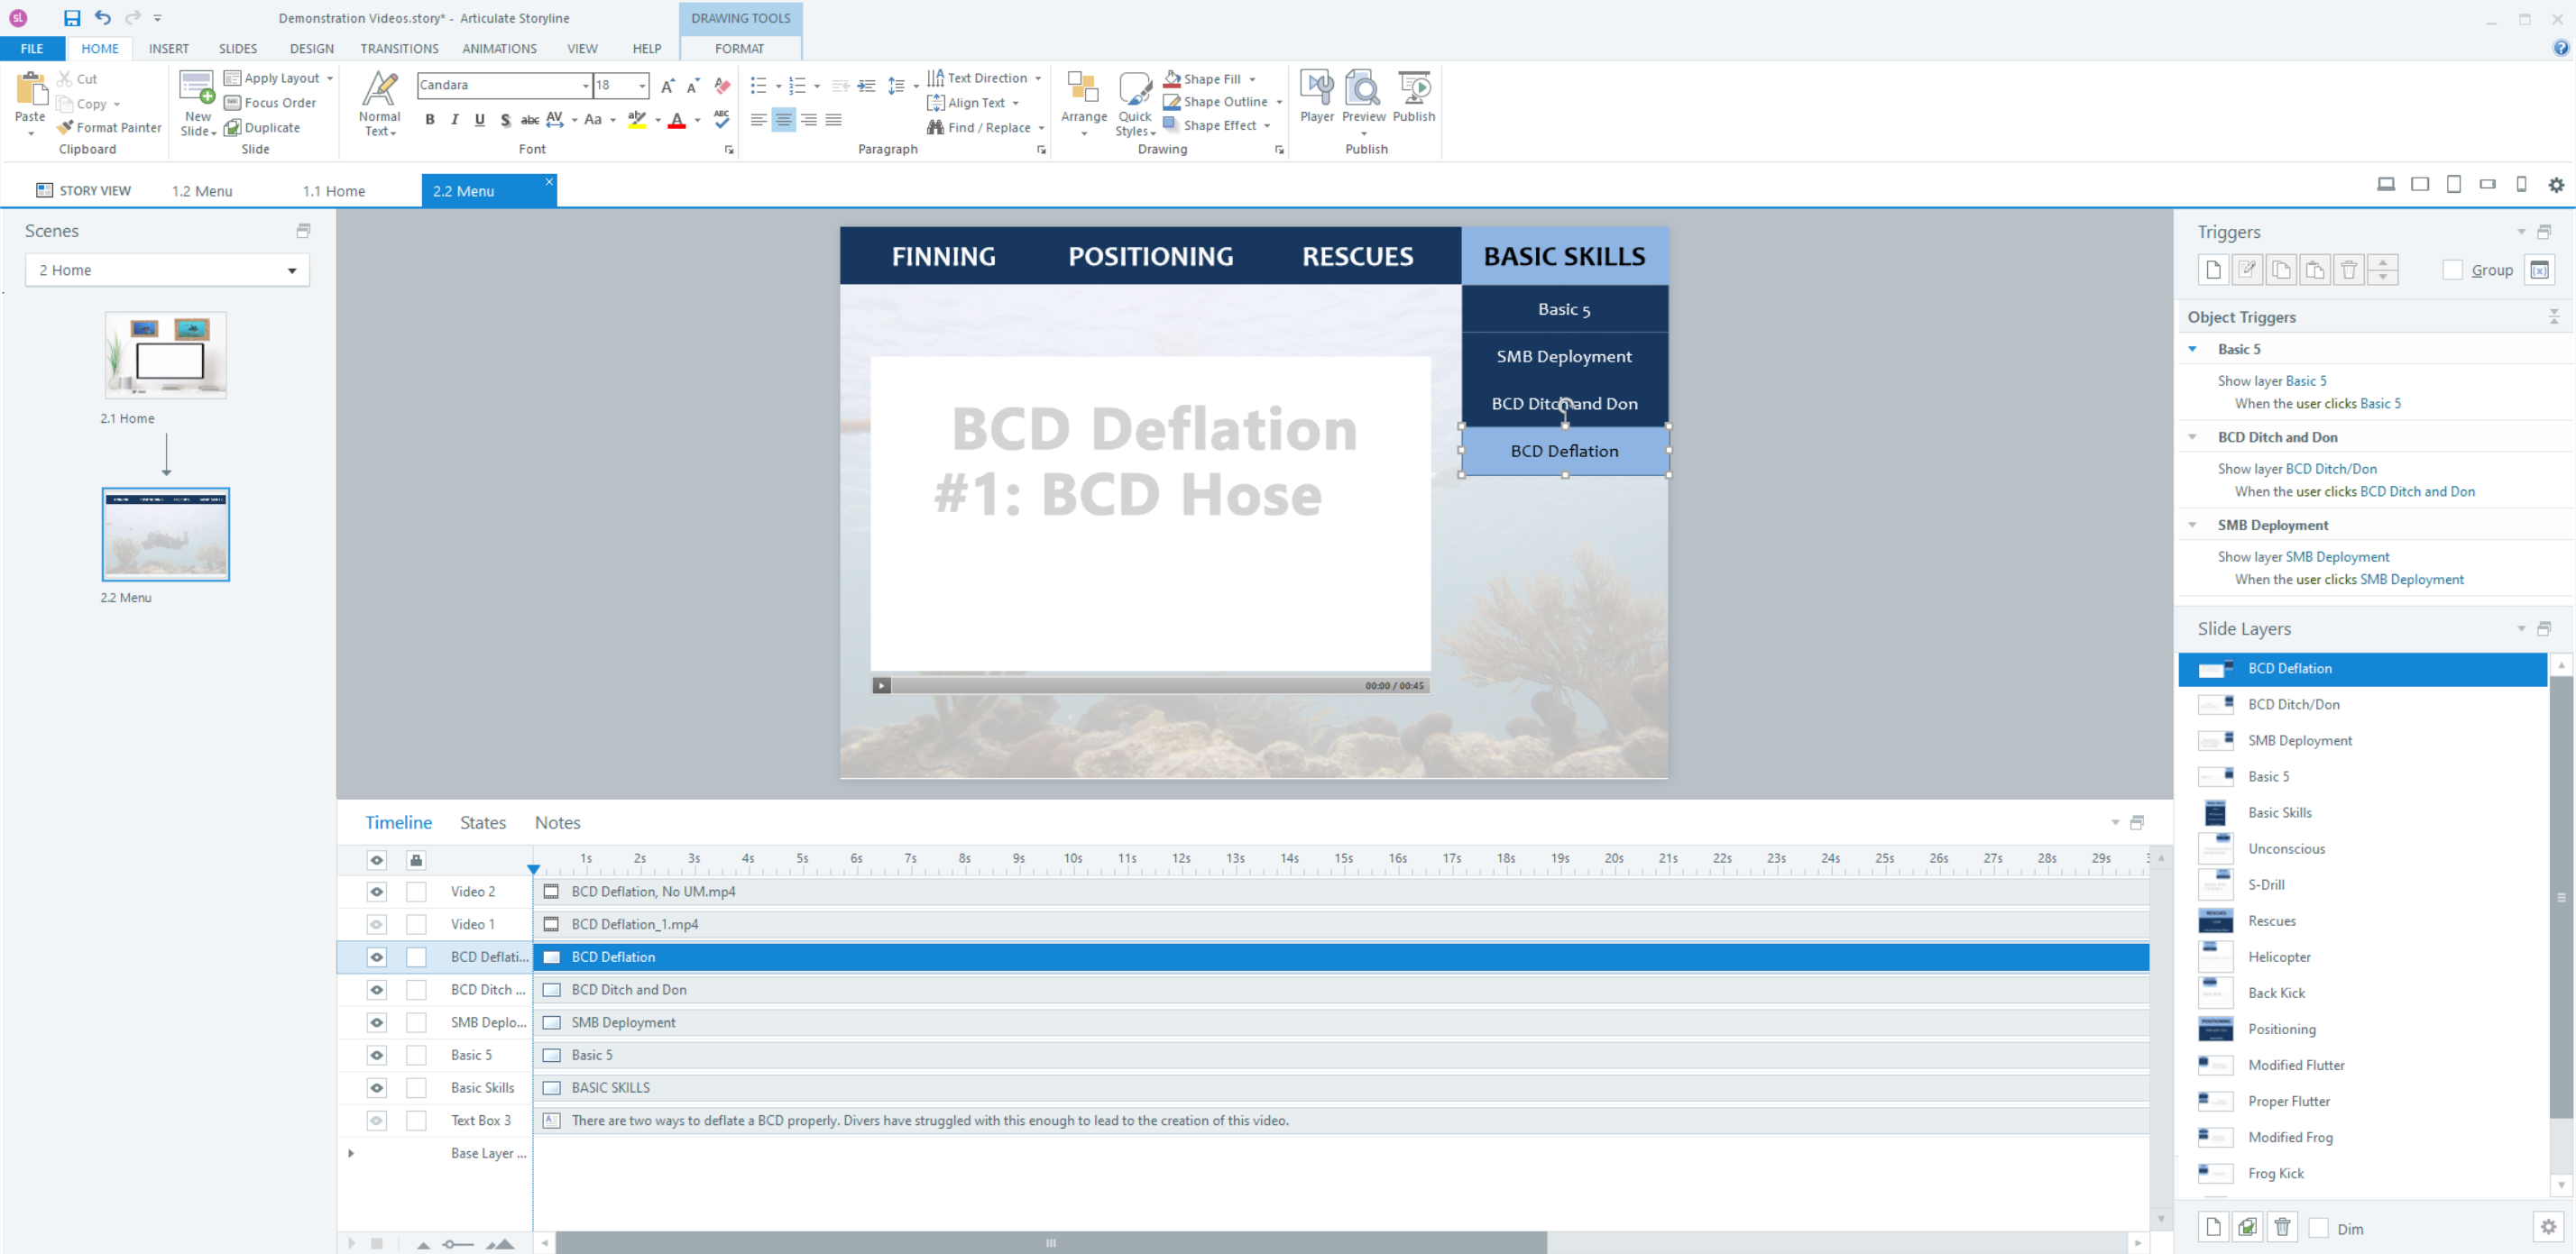Open the Scenes dropdown showing 2 Home
2576x1254 pixels.
pos(167,270)
